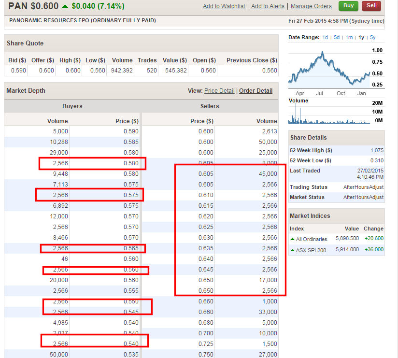The image size is (398, 358).
Task: Select the seller volume 10,000
Action: pos(268,333)
